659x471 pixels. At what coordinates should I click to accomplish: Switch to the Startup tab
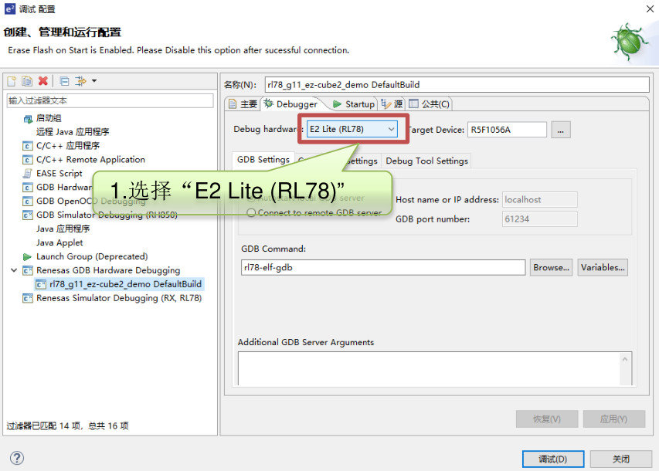pyautogui.click(x=354, y=104)
